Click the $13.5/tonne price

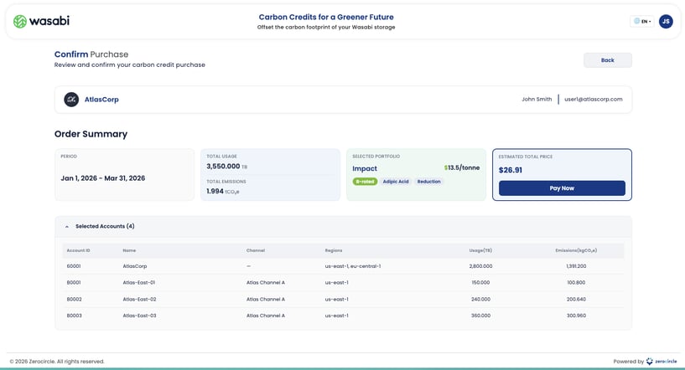(462, 168)
